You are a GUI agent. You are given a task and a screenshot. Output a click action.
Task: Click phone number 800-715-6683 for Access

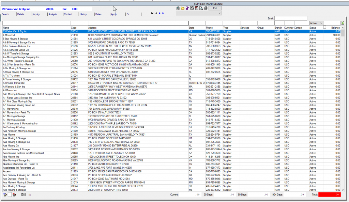tap(213, 172)
